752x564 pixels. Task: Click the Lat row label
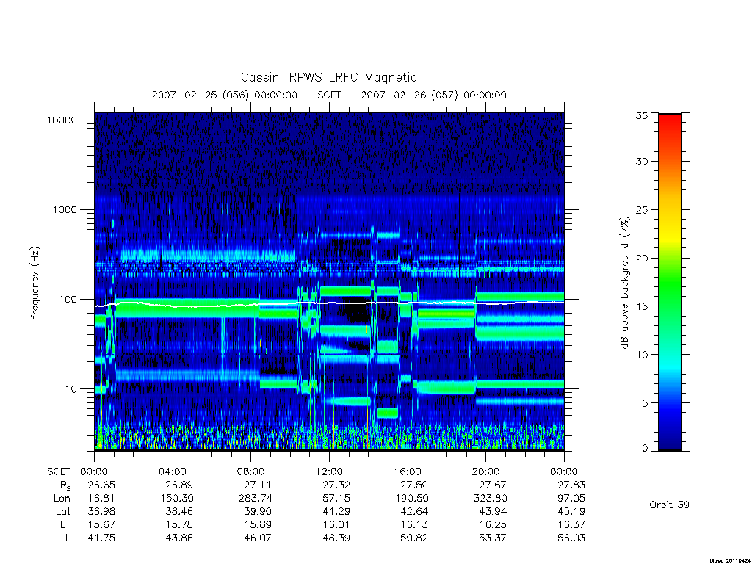(63, 511)
